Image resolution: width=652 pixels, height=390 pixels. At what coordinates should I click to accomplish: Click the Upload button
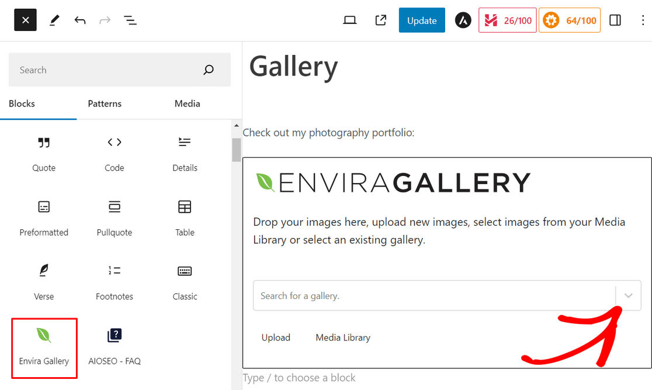pyautogui.click(x=276, y=337)
